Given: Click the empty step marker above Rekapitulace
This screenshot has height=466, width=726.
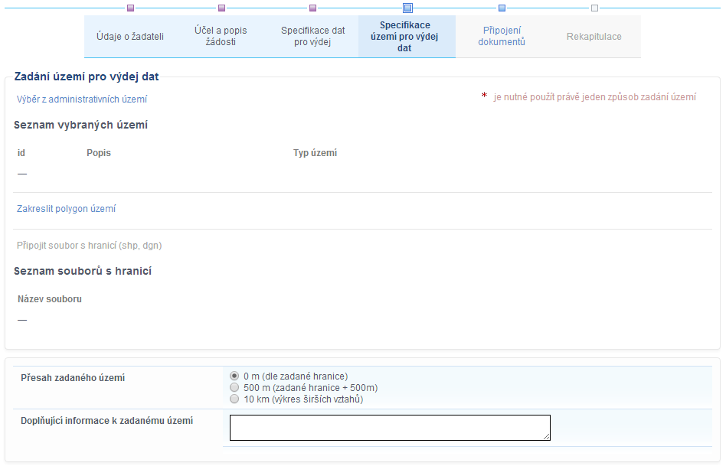Looking at the screenshot, I should point(594,8).
